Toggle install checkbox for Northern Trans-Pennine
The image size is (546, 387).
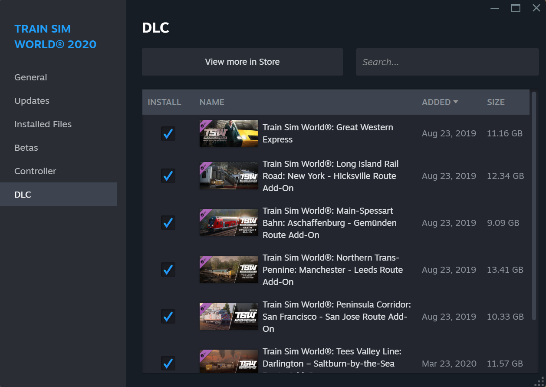point(168,270)
